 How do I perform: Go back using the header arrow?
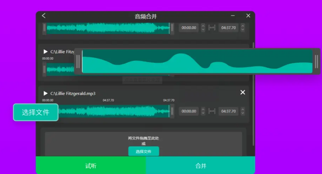(44, 16)
